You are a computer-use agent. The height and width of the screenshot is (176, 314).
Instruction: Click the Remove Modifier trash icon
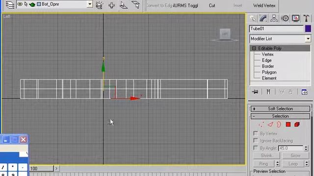pyautogui.click(x=290, y=92)
